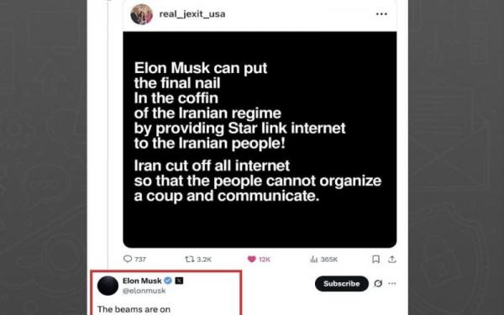Open the black Starlink Iran text image

point(260,139)
